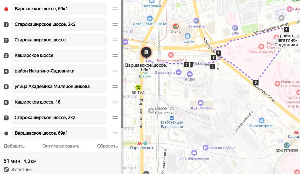Image resolution: width=300 pixels, height=174 pixels.
Task: Edit waypoint 5 field улица Академика Миллионщикова
Action: (59, 86)
